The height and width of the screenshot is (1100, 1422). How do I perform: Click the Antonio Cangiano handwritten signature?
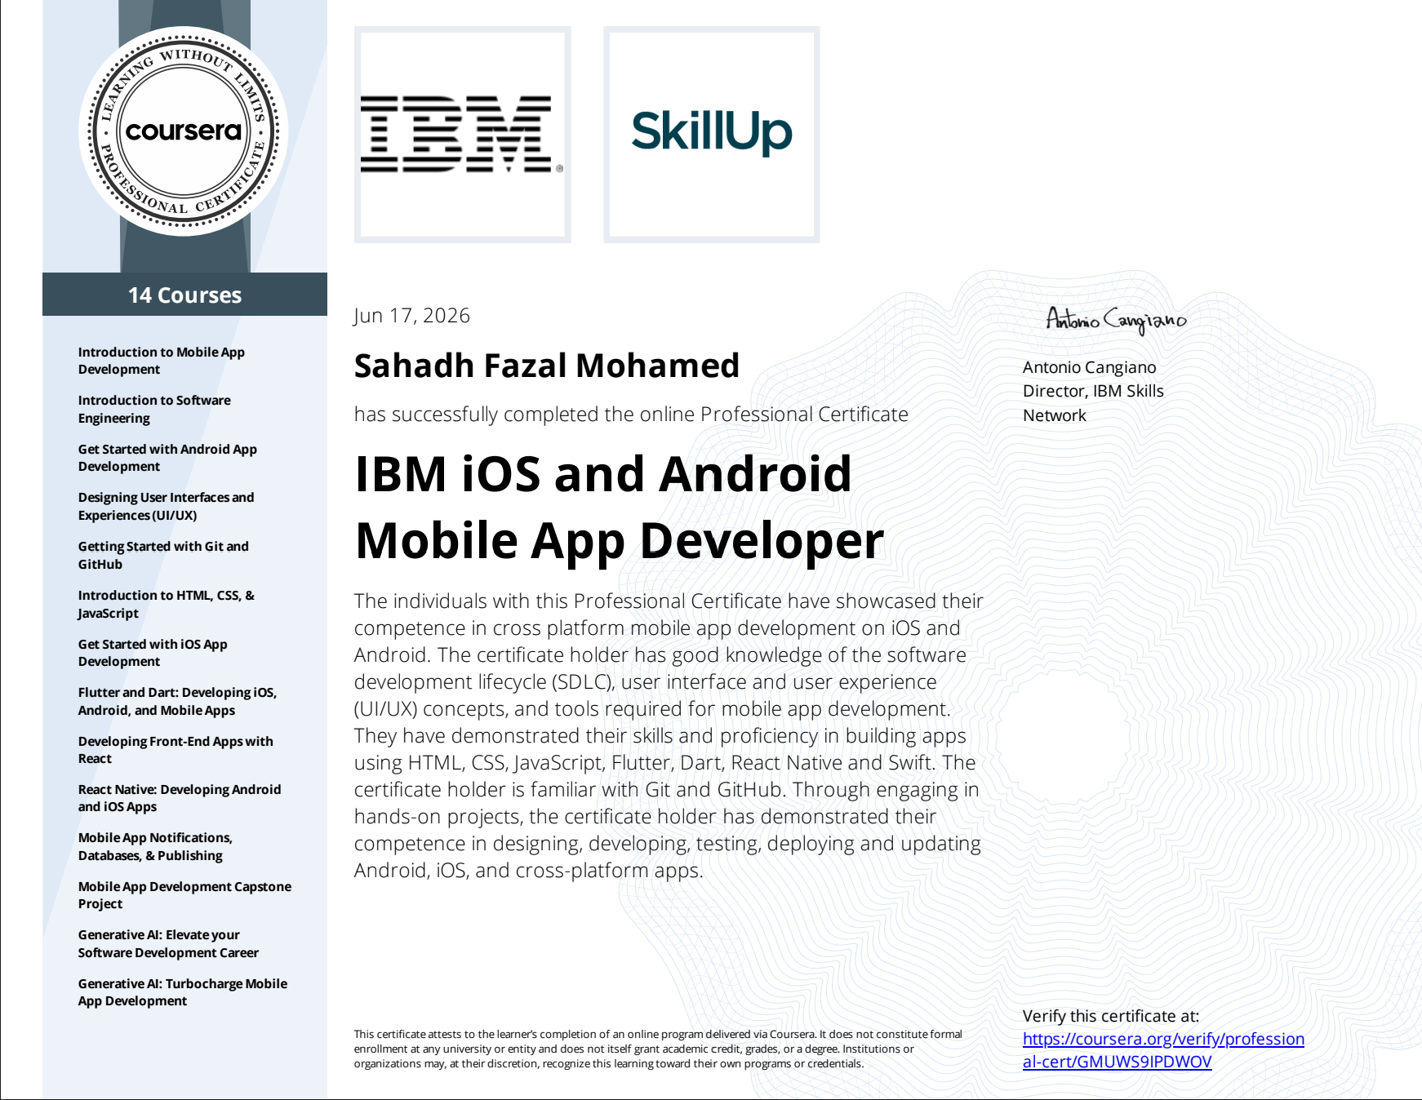point(1116,319)
